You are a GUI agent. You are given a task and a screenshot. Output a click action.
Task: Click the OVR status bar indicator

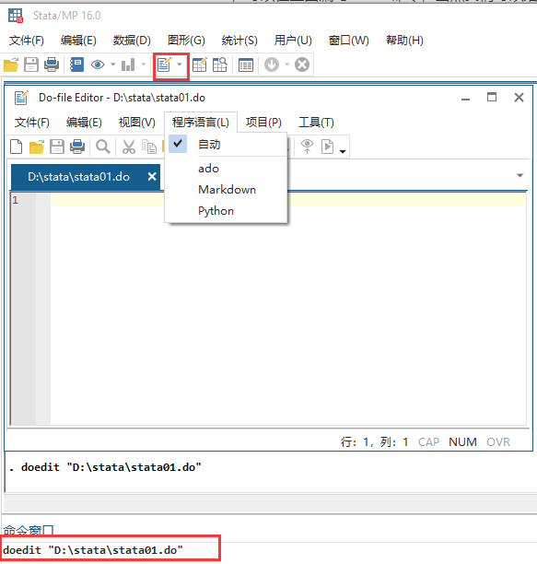coord(498,441)
